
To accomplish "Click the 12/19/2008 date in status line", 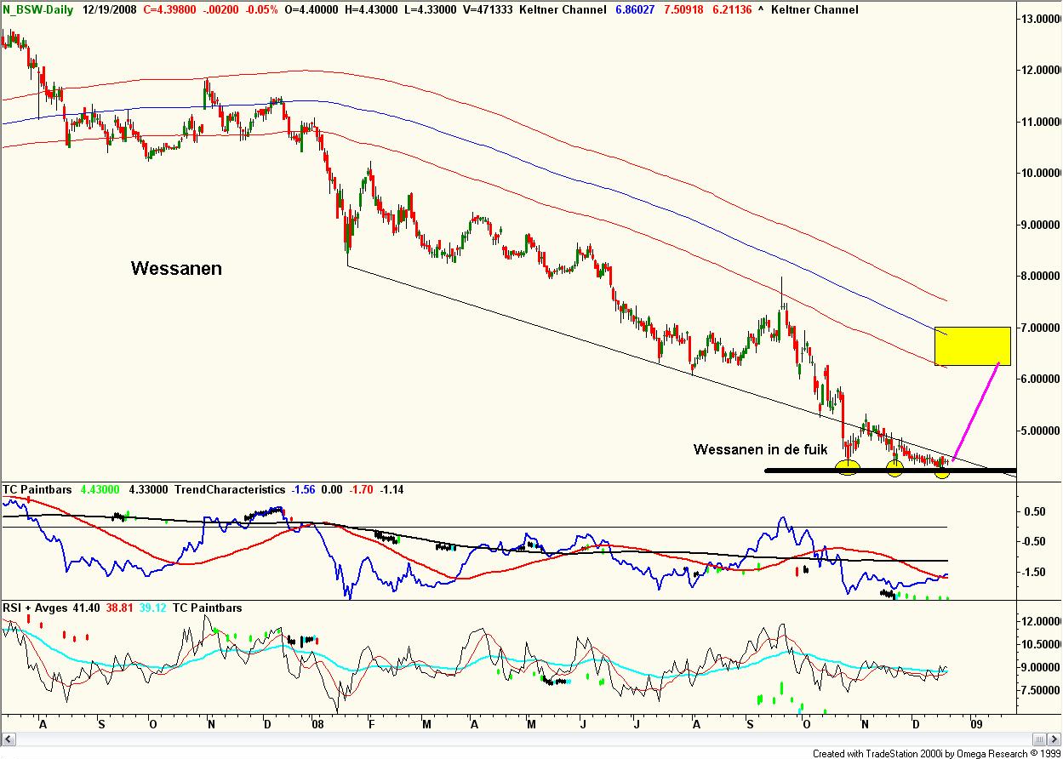I will pos(111,9).
